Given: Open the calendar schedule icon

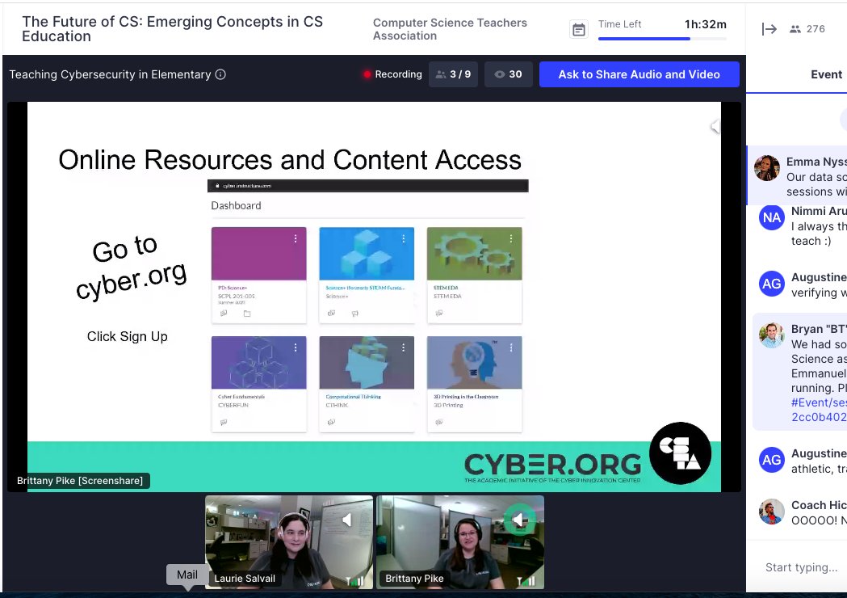Looking at the screenshot, I should coord(579,29).
